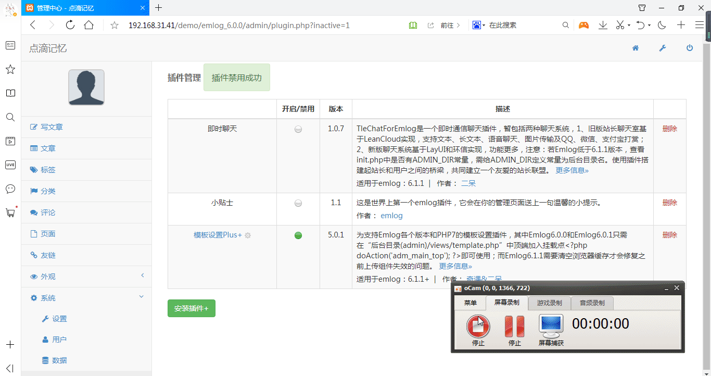Enable the 即时聊天 plugin toggle
This screenshot has width=711, height=376.
[298, 129]
